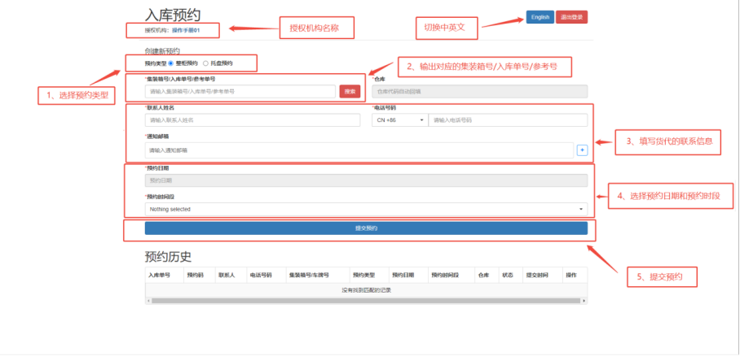Switch language with the English button
Image resolution: width=740 pixels, height=356 pixels.
[540, 17]
